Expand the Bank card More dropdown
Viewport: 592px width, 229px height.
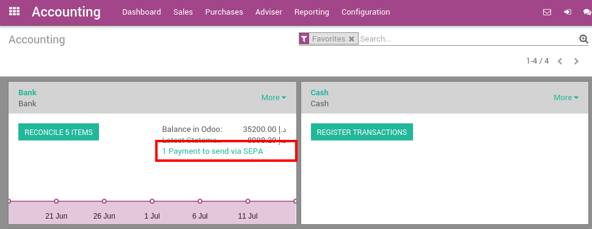[x=274, y=97]
